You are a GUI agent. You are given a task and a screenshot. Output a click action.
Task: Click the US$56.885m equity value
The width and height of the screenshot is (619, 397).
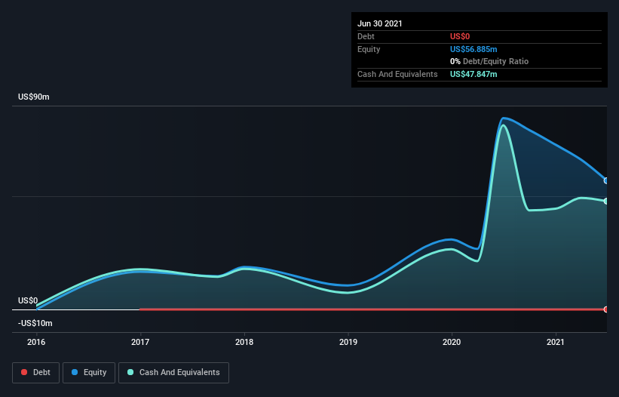point(473,49)
